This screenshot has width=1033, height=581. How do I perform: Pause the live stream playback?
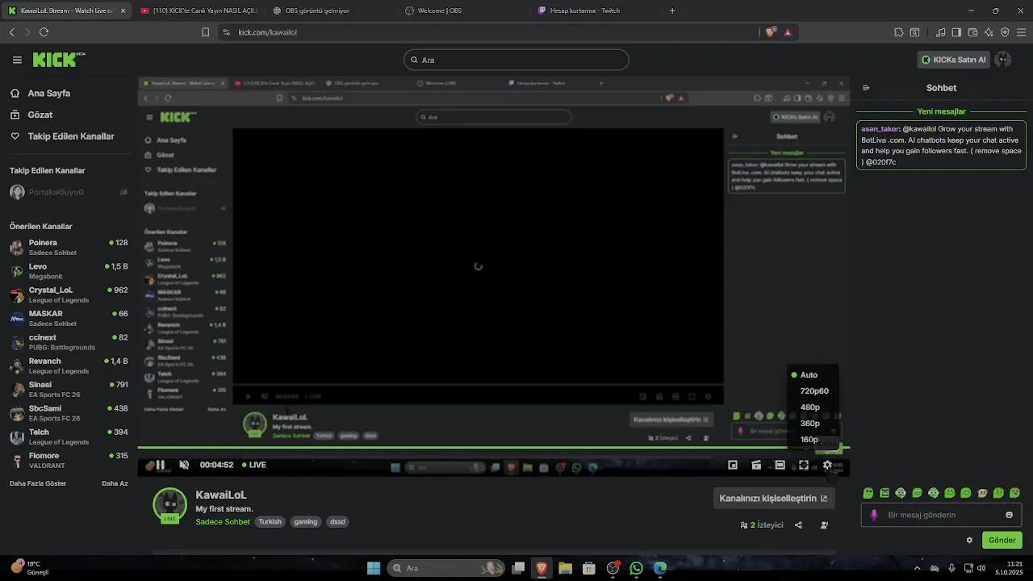(161, 465)
